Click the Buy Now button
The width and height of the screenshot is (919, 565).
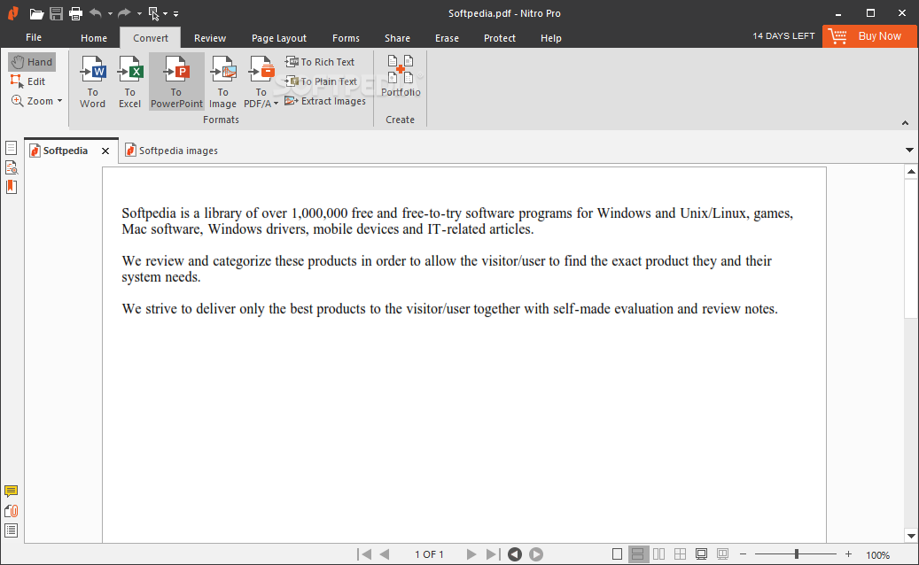coord(869,36)
